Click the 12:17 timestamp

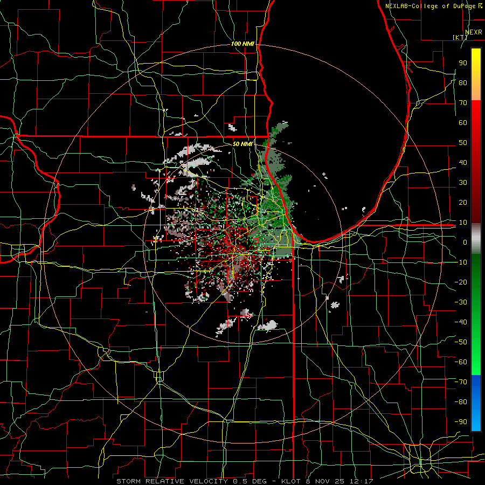coord(361,481)
